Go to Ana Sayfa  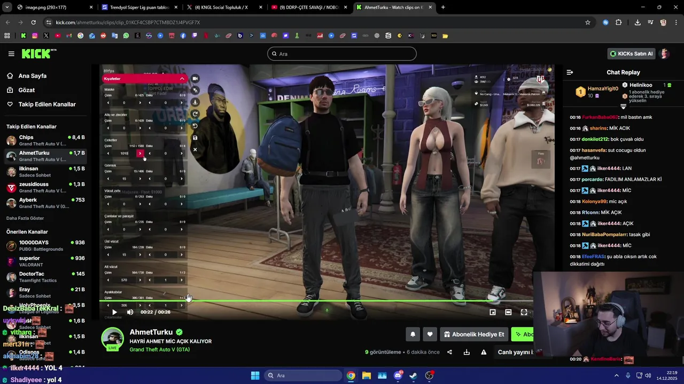click(33, 76)
